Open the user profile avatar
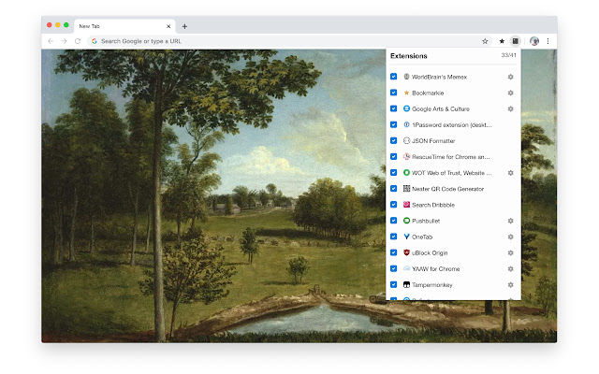Screen dimensions: 599x374 click(534, 41)
